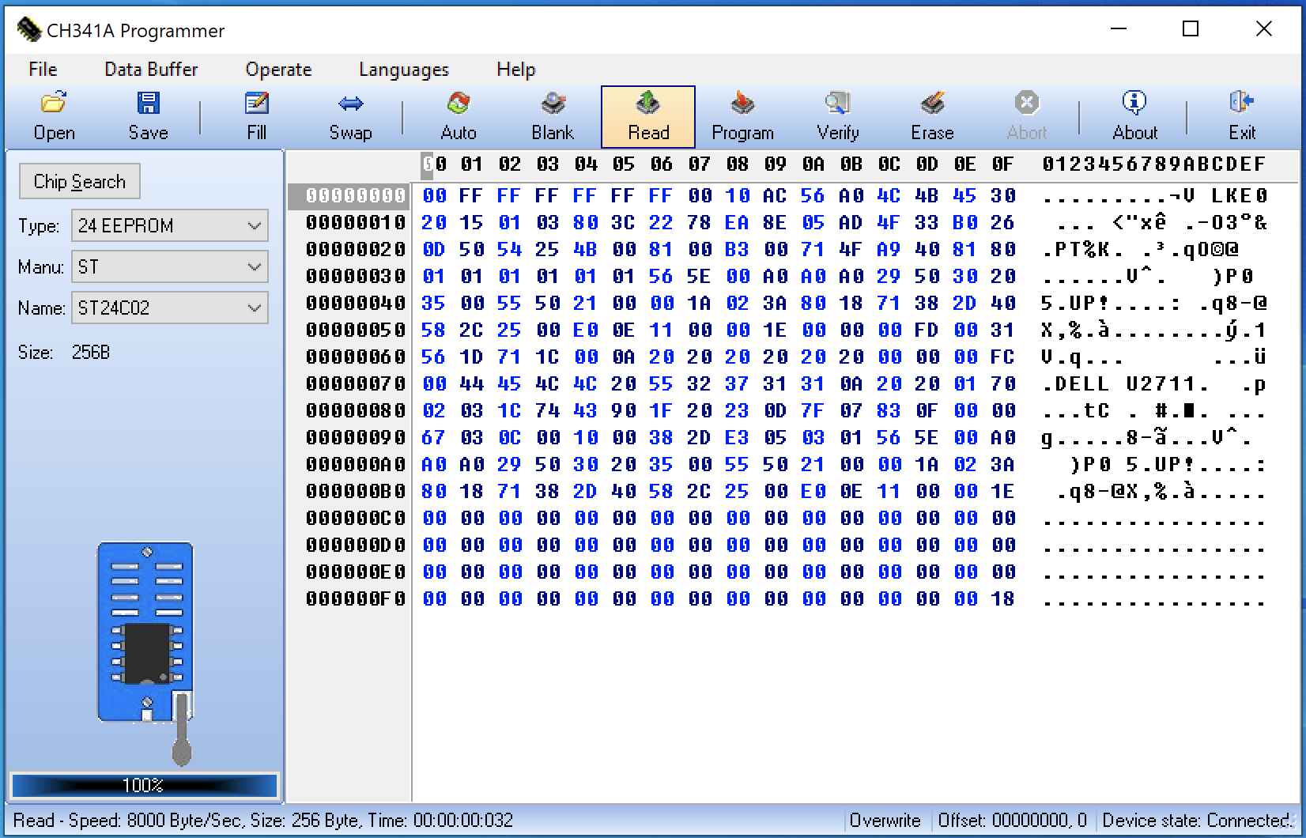Erase the chip with Erase tool
This screenshot has height=838, width=1306.
(x=932, y=117)
